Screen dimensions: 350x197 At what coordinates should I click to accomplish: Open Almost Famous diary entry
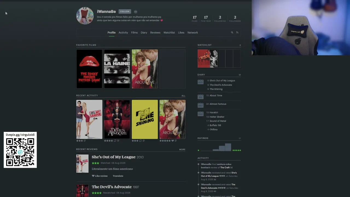pos(218,104)
